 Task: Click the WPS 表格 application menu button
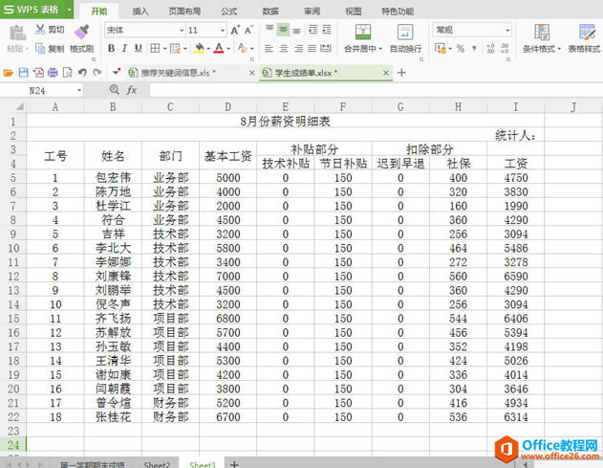click(x=36, y=10)
